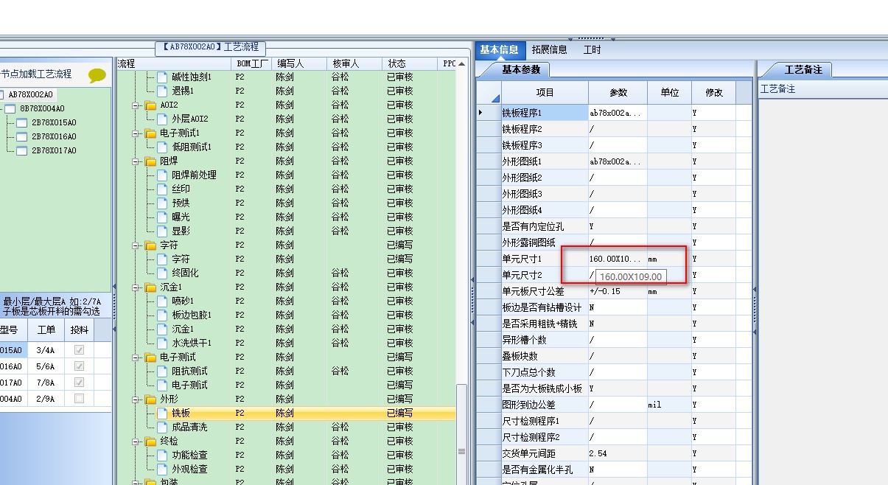Click the 阻焊 folder icon
The width and height of the screenshot is (888, 485).
click(x=150, y=161)
